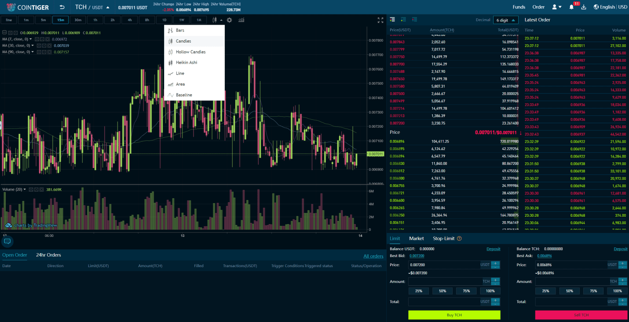Select the 15m chart interval

tap(60, 20)
